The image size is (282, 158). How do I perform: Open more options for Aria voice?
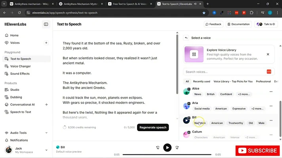coord(271,106)
